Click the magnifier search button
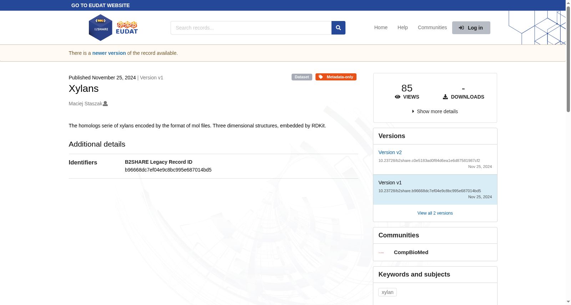This screenshot has width=571, height=305. pos(338,28)
